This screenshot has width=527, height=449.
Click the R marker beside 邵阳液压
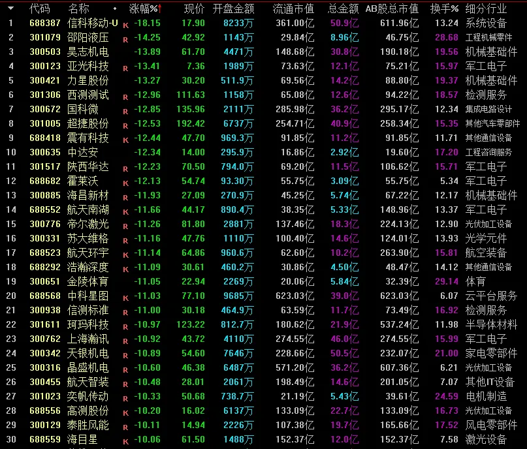point(125,40)
